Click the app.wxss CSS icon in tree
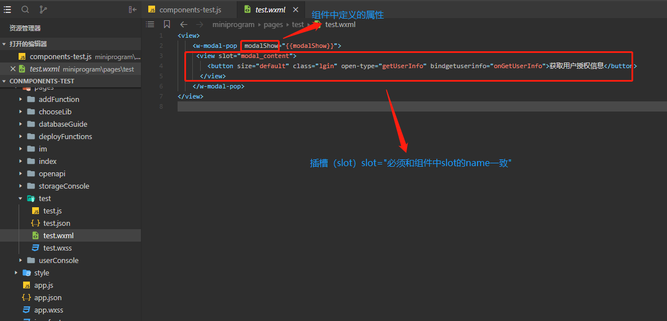667x321 pixels. click(x=26, y=310)
